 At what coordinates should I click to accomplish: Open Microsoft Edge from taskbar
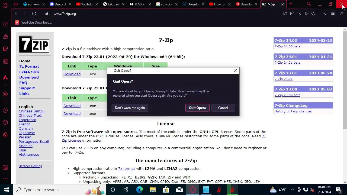click(139, 190)
